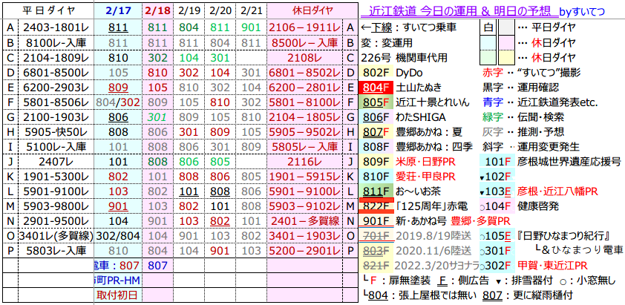
Task: Click underlined 808 in row L under 2/20
Action: [x=220, y=191]
